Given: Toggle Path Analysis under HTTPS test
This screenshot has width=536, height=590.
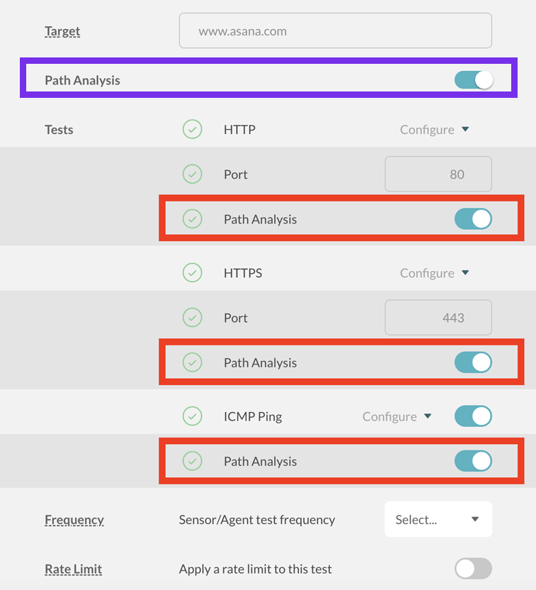Looking at the screenshot, I should point(473,362).
